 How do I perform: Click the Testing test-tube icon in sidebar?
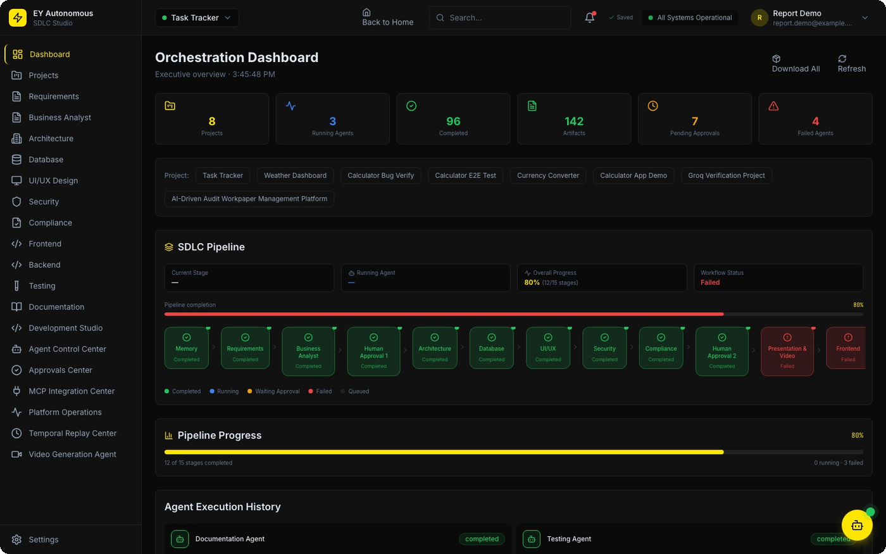[x=17, y=286]
